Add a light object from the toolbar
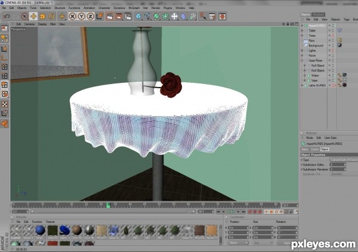The image size is (358, 252). (x=175, y=17)
